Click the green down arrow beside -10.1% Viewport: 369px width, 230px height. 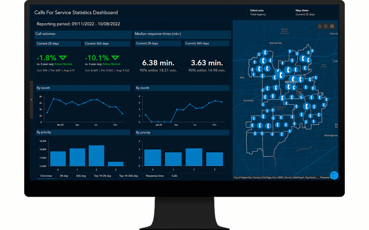click(115, 58)
